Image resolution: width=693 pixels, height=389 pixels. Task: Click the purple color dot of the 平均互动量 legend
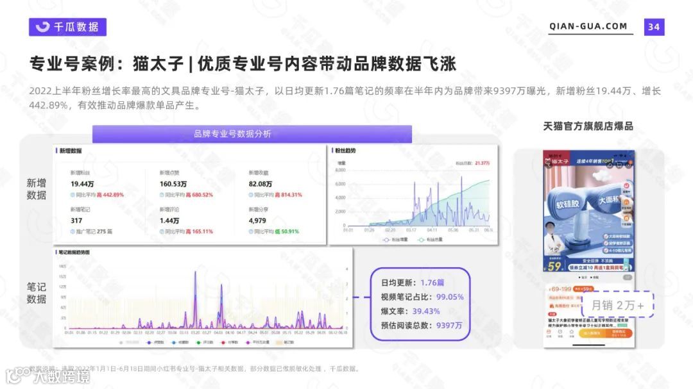tap(248, 343)
